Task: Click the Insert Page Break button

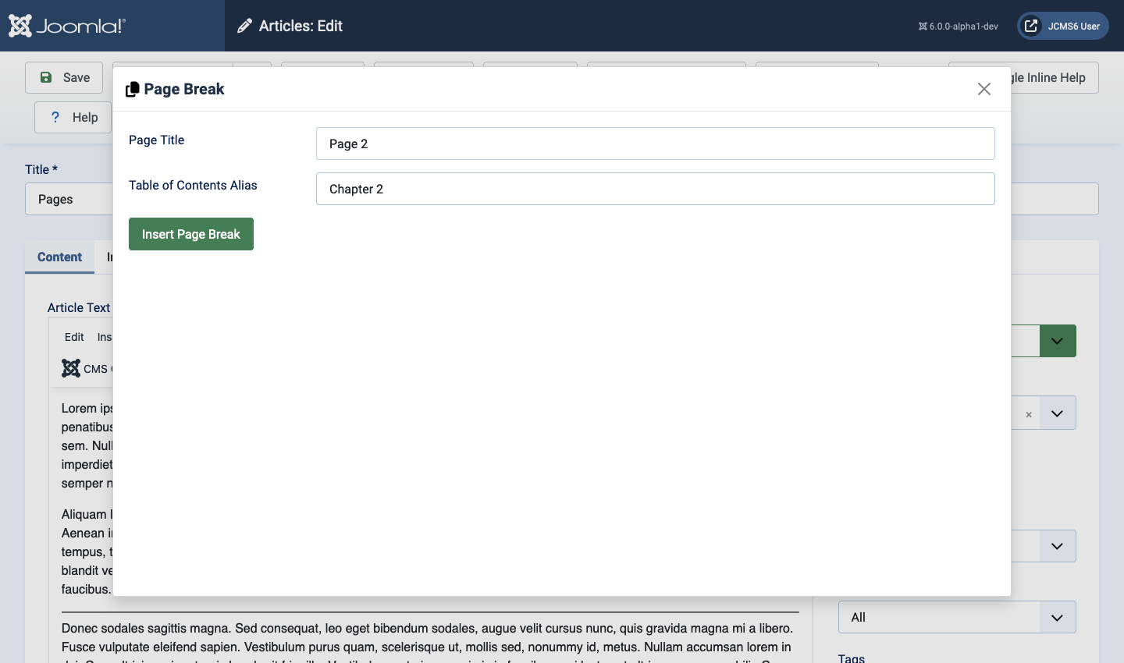Action: pyautogui.click(x=190, y=234)
